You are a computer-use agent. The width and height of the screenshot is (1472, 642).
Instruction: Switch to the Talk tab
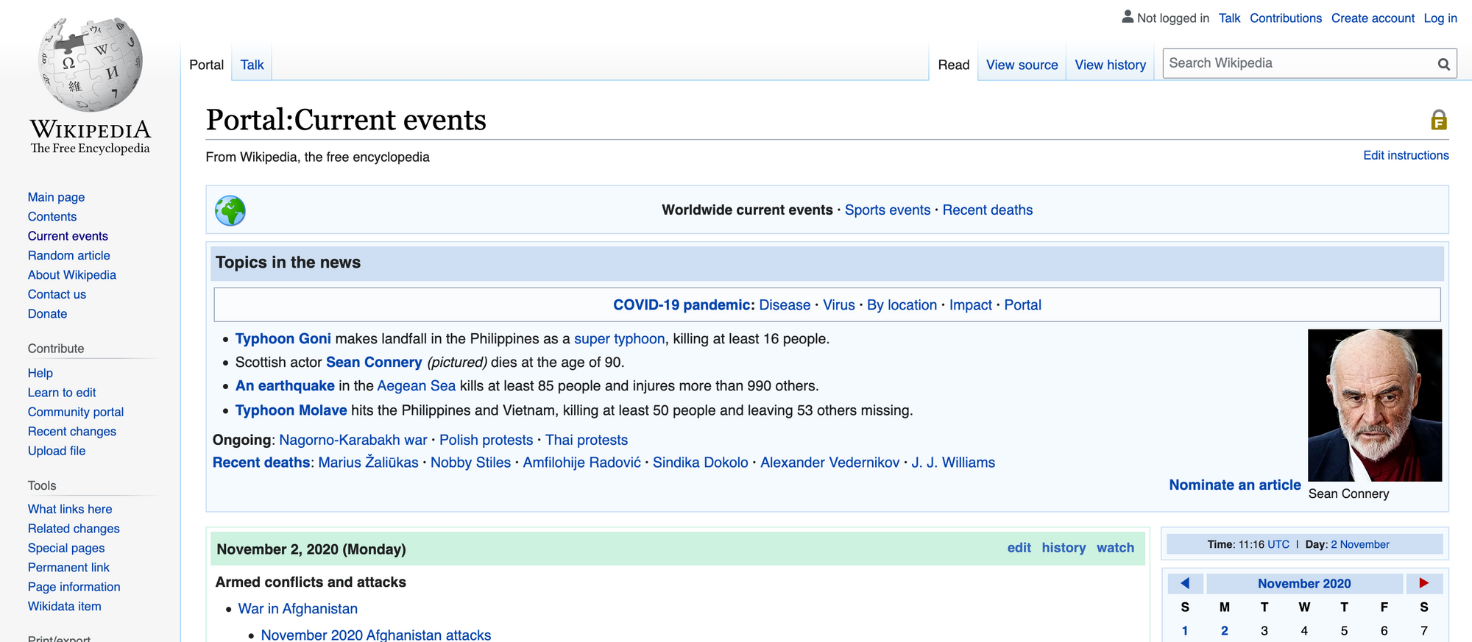tap(252, 65)
